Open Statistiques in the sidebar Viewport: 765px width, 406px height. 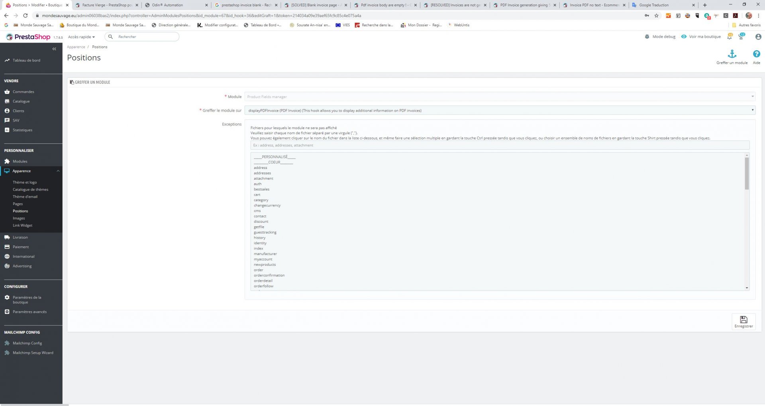pos(22,130)
